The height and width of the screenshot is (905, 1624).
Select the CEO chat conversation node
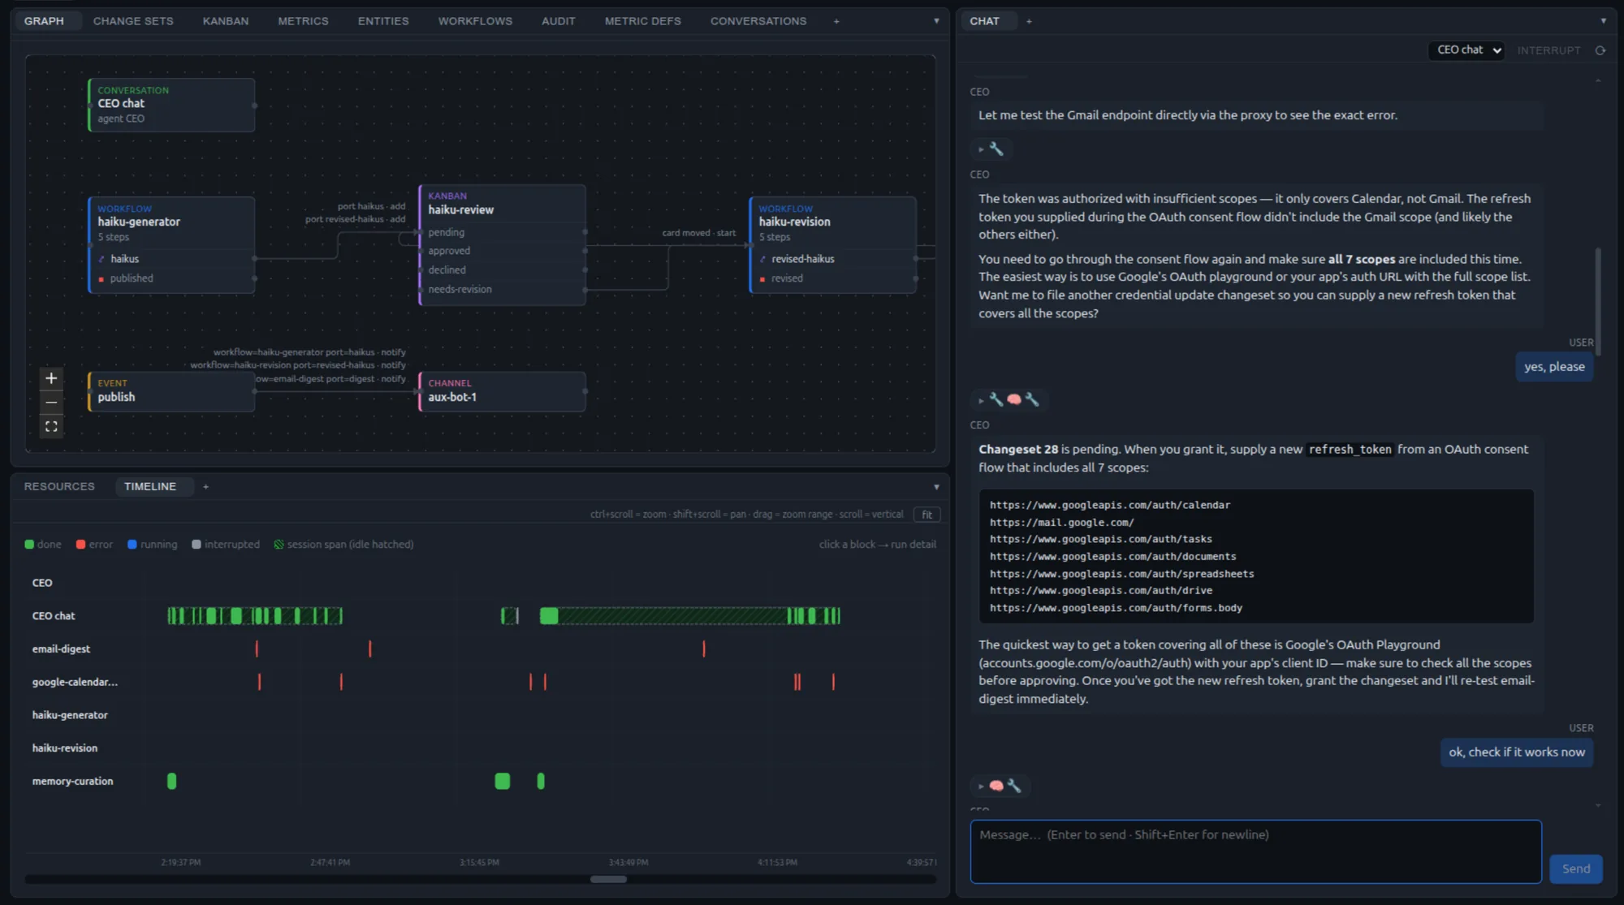[x=171, y=105]
